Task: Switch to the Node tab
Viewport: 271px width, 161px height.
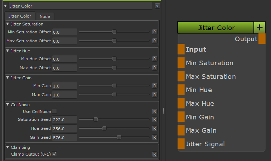Action: tap(45, 16)
